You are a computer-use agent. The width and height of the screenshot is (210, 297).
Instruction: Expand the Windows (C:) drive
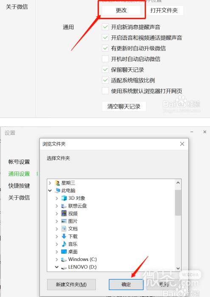57,259
